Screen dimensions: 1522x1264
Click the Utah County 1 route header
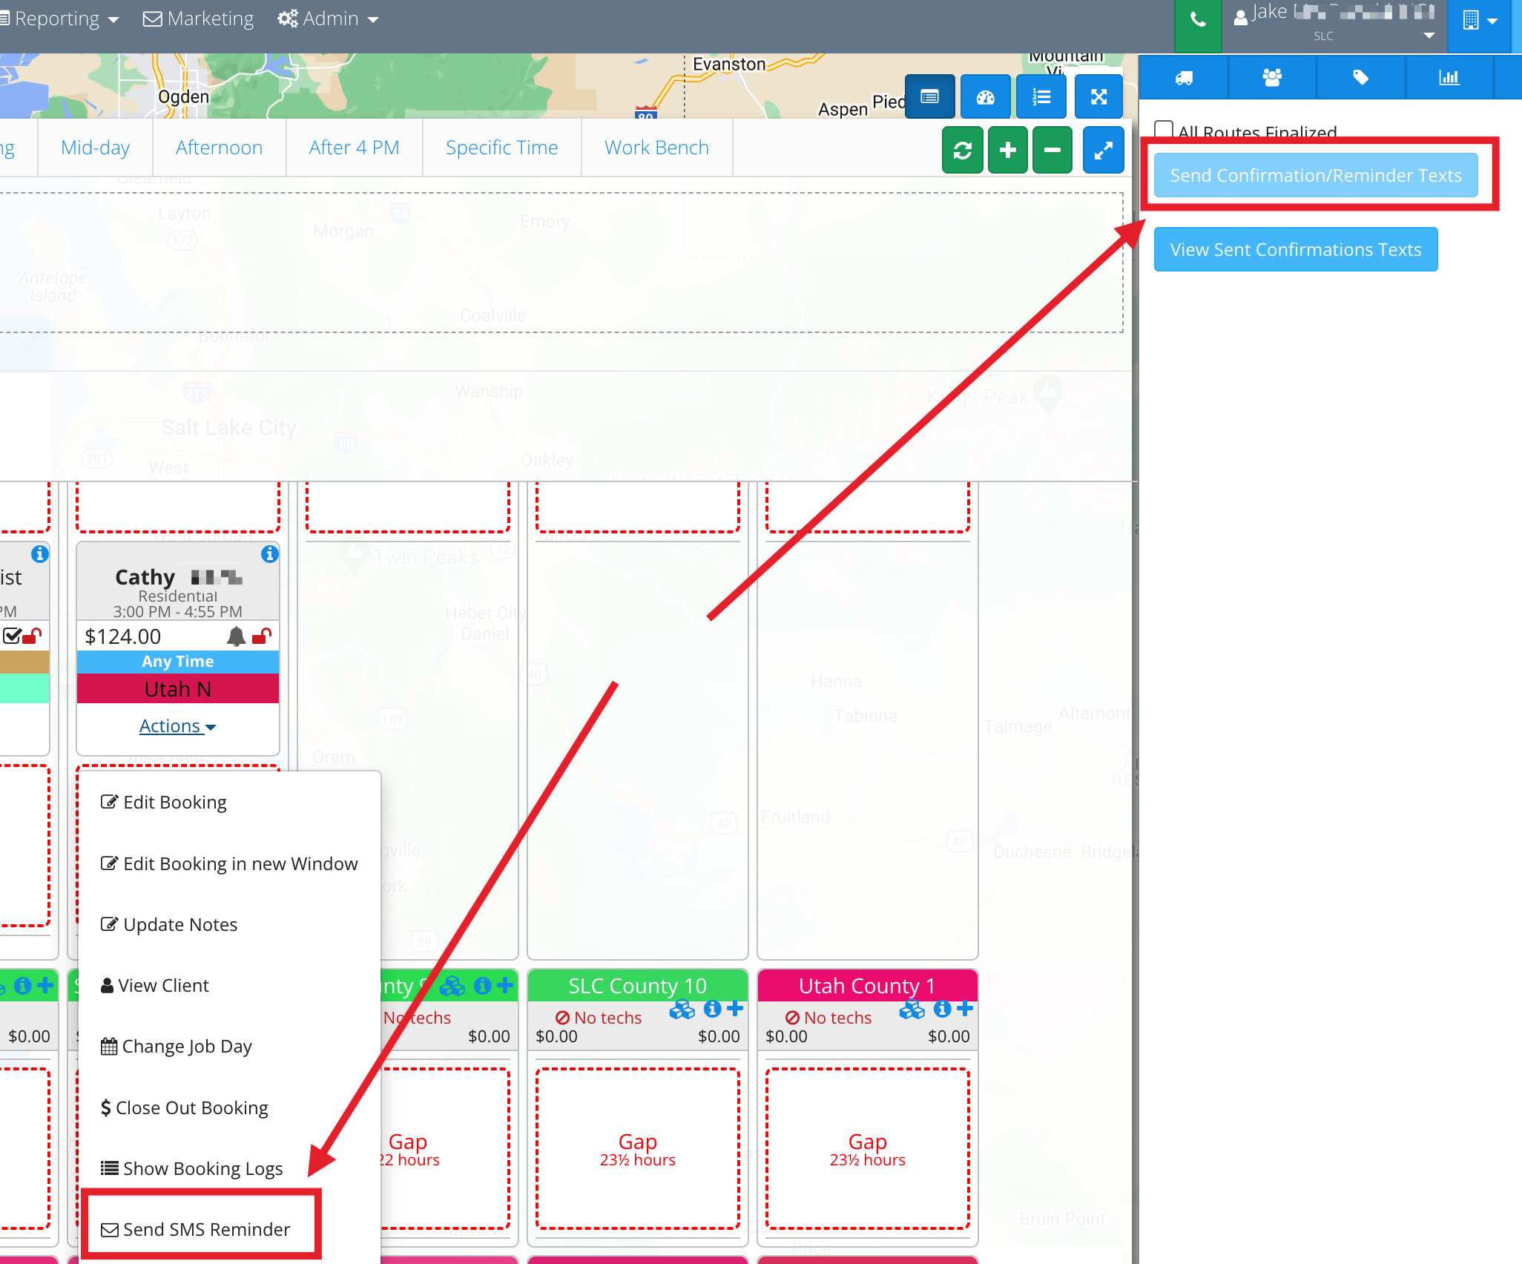point(868,986)
